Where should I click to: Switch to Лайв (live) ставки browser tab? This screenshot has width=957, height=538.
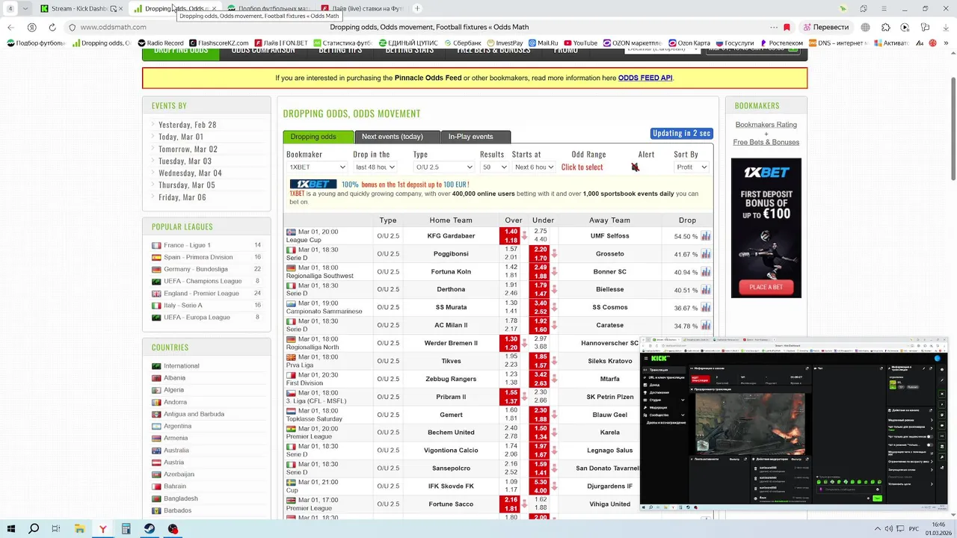click(x=364, y=9)
